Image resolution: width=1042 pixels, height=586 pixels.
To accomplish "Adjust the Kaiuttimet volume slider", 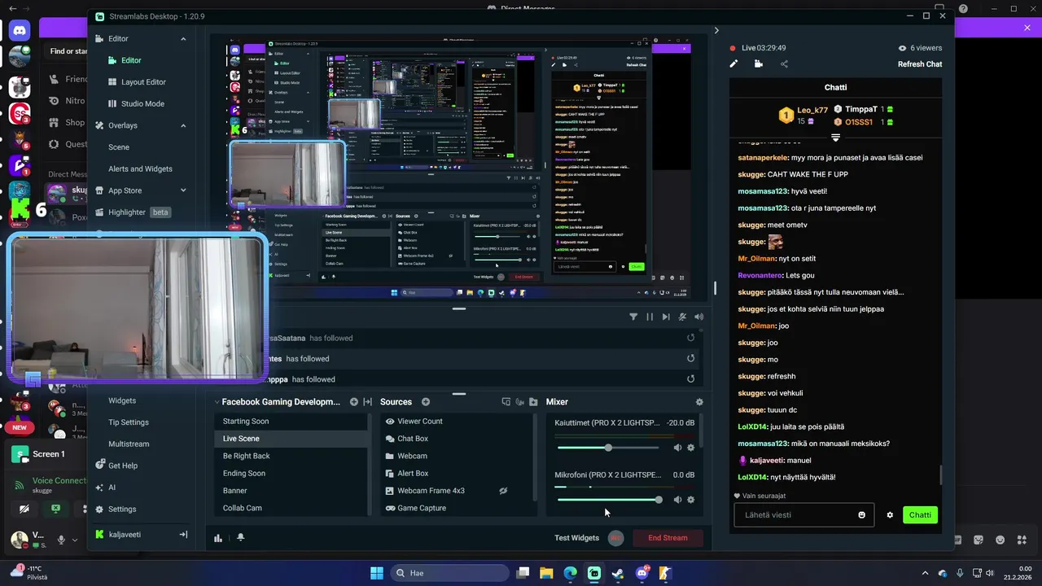I will tap(609, 448).
